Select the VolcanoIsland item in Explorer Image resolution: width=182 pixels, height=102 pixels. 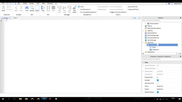pos(154,24)
